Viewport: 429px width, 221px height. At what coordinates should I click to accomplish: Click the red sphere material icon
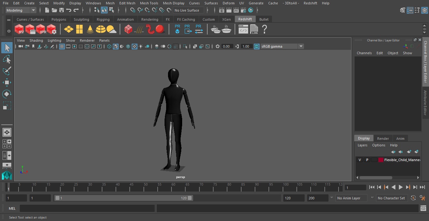click(160, 29)
